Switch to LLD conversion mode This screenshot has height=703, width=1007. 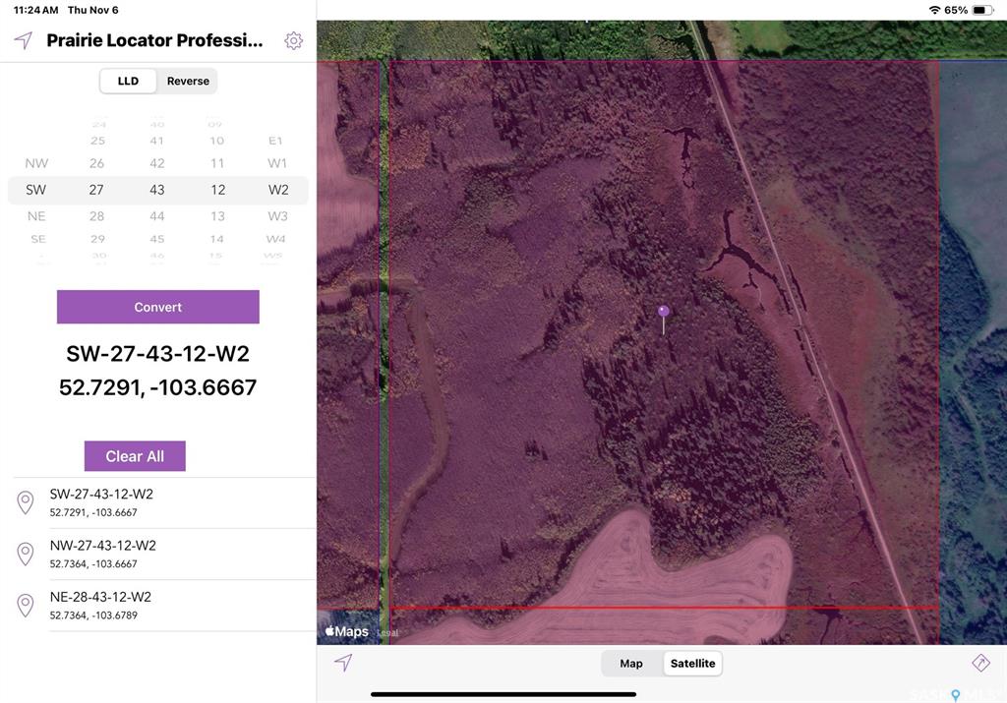coord(129,81)
